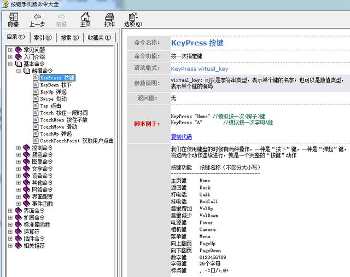
Task: Click the 复制代码 link
Action: point(181,137)
